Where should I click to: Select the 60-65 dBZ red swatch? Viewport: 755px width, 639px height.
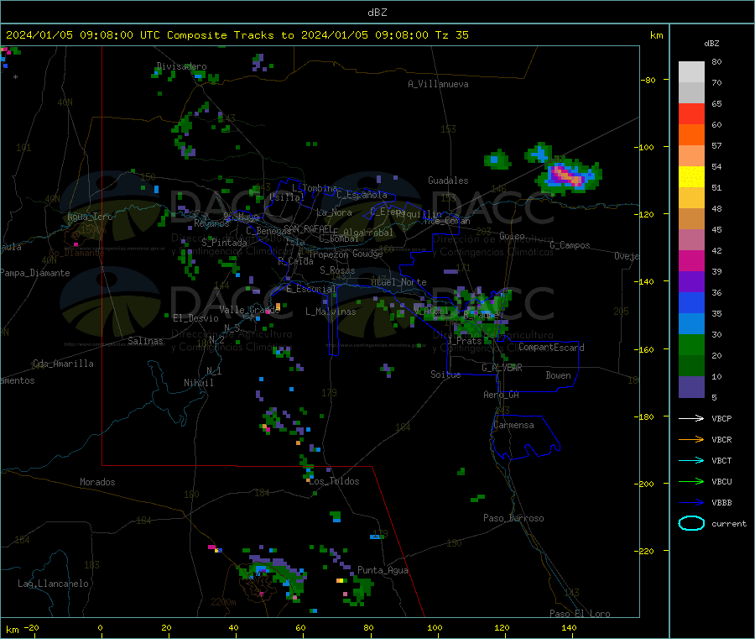[691, 113]
